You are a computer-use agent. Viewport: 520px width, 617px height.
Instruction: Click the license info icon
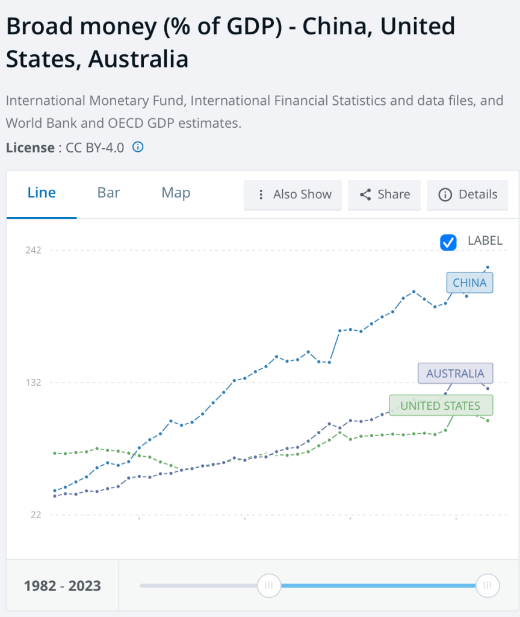138,147
